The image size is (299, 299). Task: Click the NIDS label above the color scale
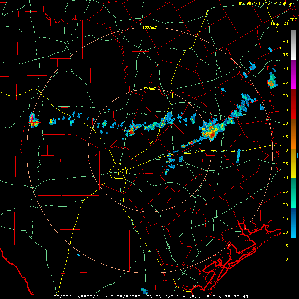pos(292,20)
